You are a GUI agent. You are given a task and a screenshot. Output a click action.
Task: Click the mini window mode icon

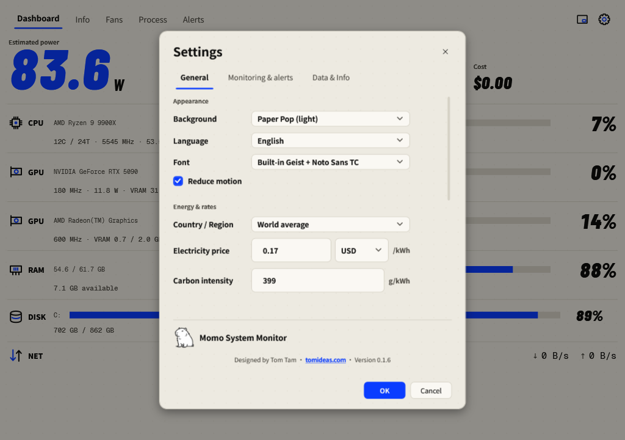pyautogui.click(x=582, y=20)
